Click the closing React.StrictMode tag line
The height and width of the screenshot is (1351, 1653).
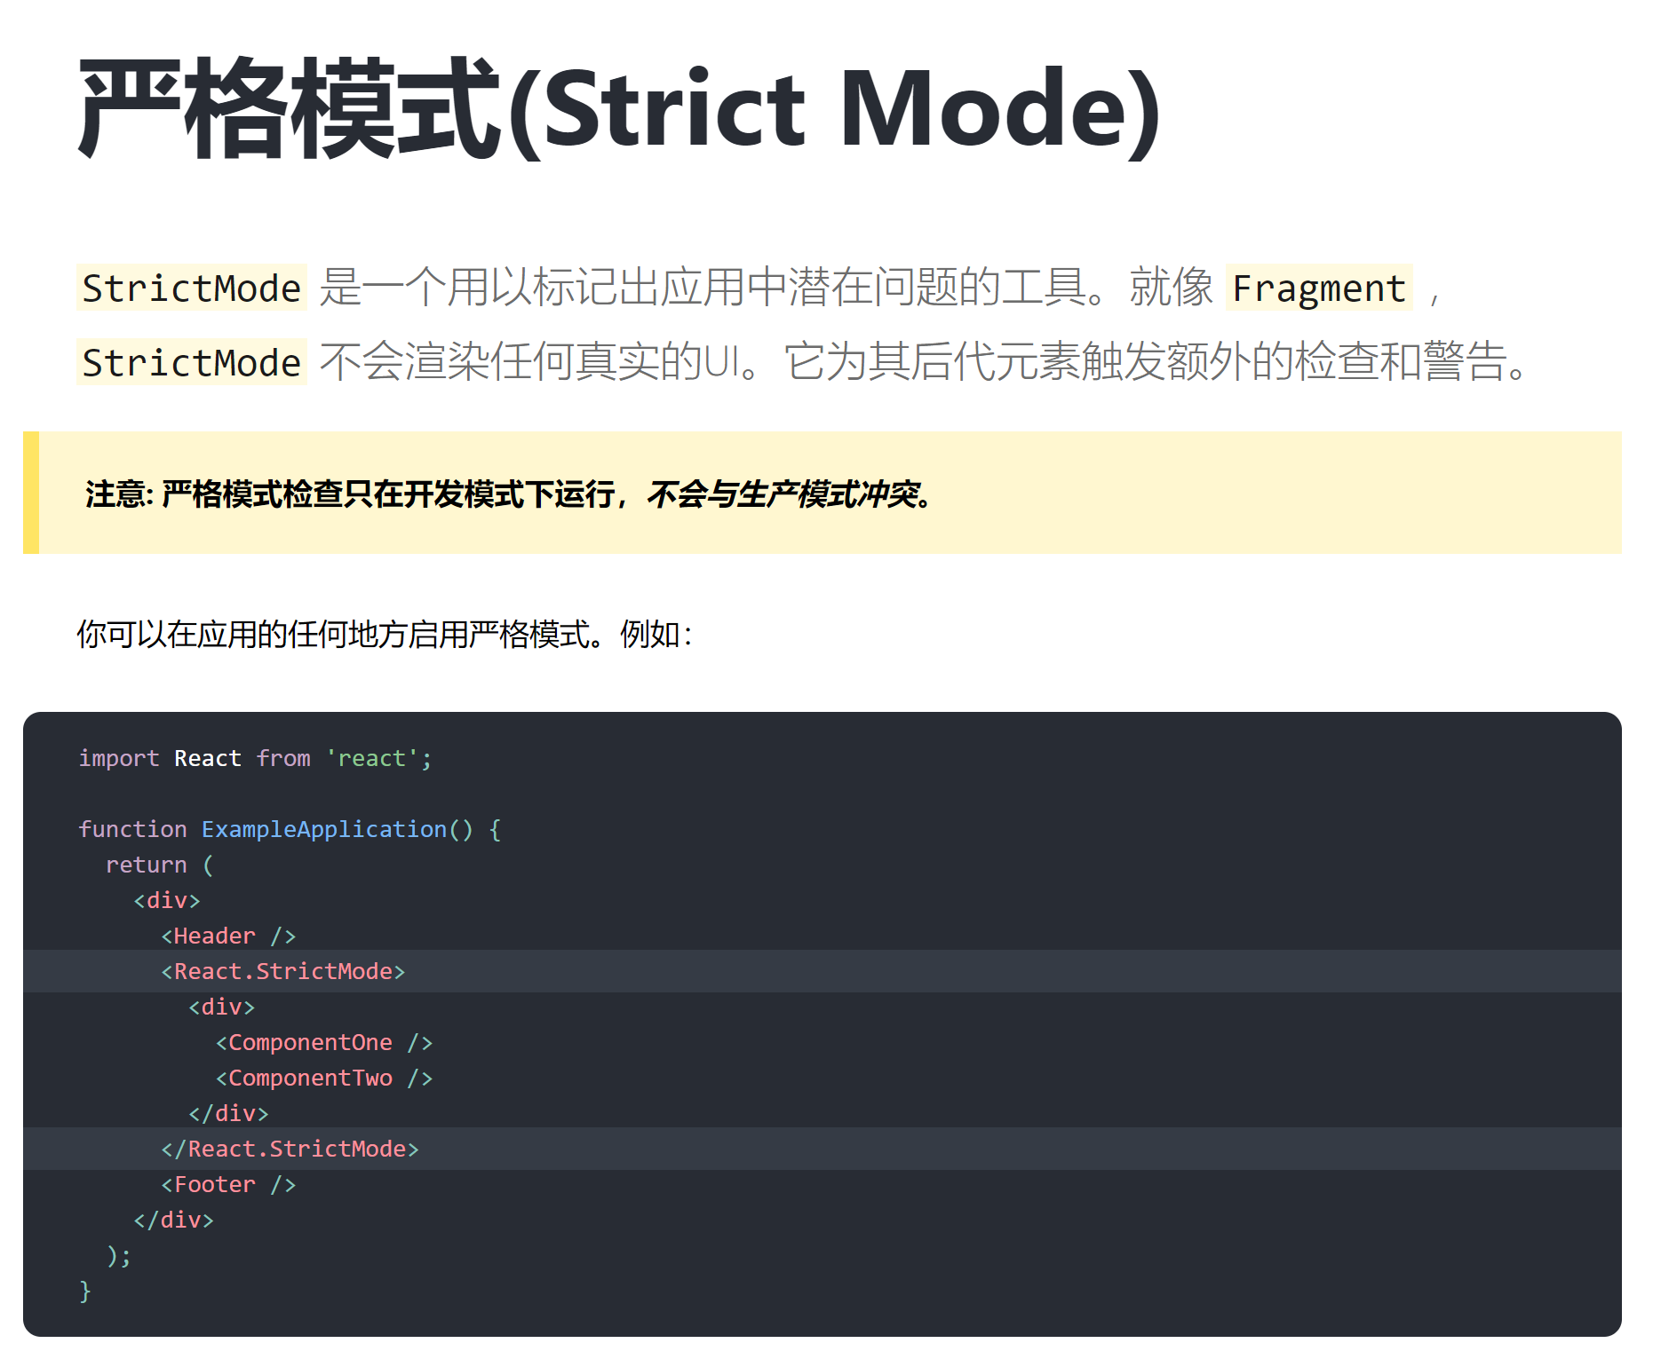click(x=290, y=1148)
